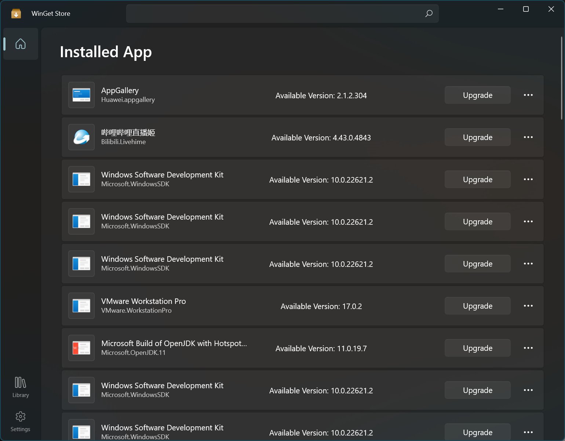Image resolution: width=565 pixels, height=441 pixels.
Task: Open more options for AppGallery
Action: pyautogui.click(x=528, y=95)
